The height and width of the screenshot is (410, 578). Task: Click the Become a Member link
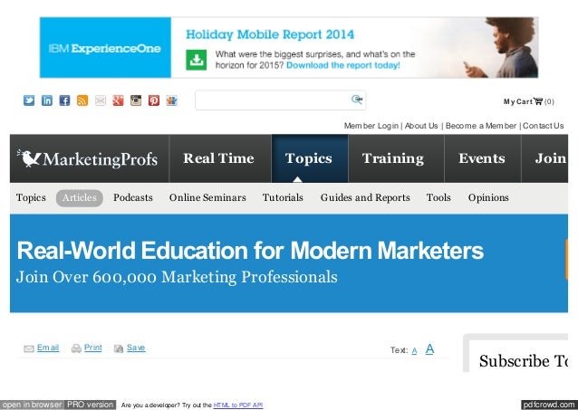(481, 126)
